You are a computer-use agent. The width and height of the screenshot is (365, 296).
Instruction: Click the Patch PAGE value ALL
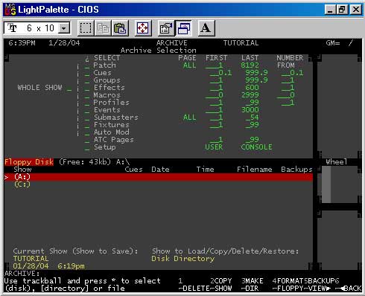pos(189,65)
